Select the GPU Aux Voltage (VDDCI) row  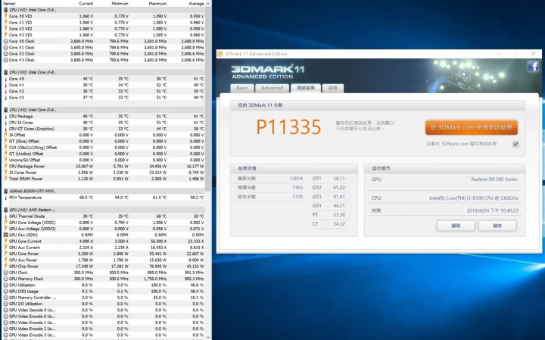pos(104,229)
